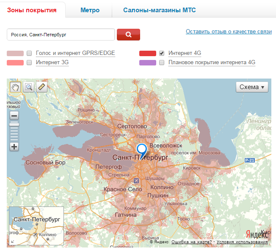The width and height of the screenshot is (276, 250).
Task: Click the map zoom level slider handle
Action: point(14,125)
